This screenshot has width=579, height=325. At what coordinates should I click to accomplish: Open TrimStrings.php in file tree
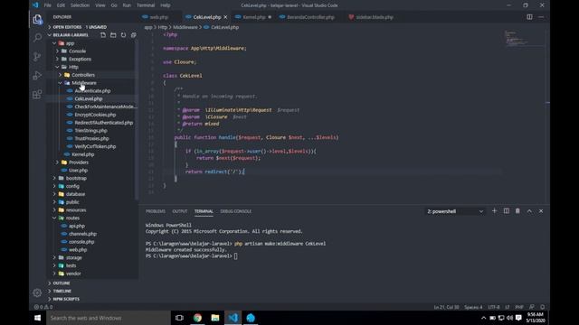90,130
